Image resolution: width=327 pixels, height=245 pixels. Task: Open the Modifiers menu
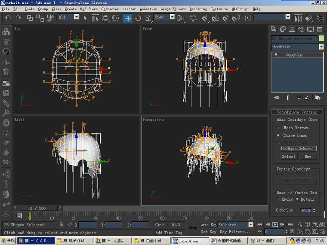89,9
